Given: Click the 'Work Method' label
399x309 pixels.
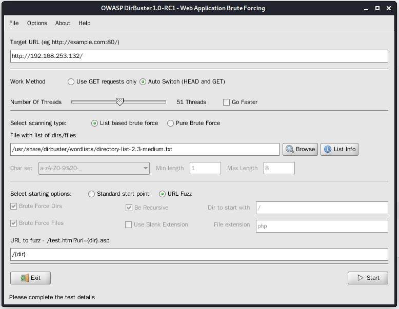Looking at the screenshot, I should coord(28,81).
